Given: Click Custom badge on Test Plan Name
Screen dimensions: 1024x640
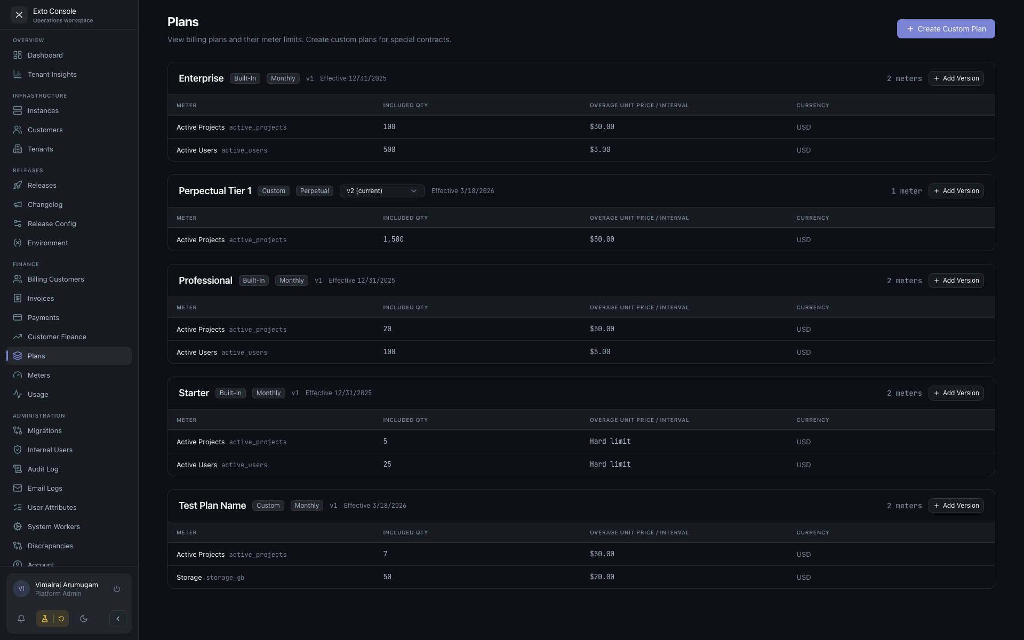Looking at the screenshot, I should [268, 506].
